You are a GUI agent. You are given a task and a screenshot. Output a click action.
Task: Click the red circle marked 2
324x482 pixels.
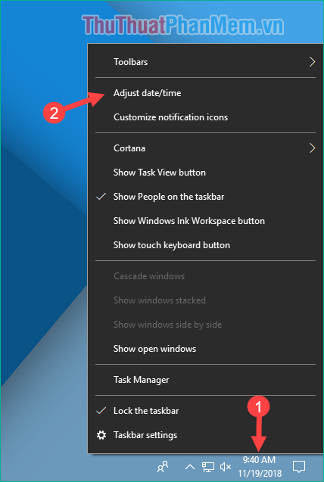pyautogui.click(x=54, y=114)
